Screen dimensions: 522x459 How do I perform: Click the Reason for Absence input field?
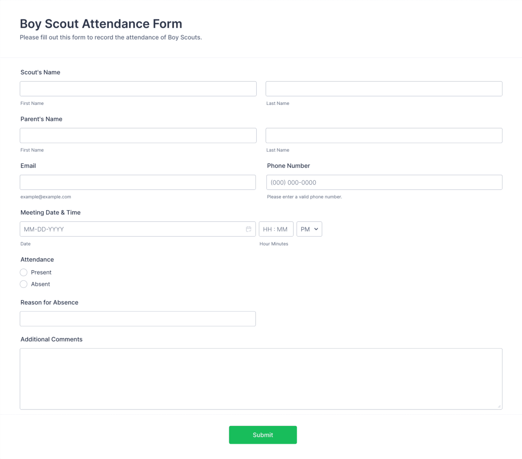[x=138, y=318]
